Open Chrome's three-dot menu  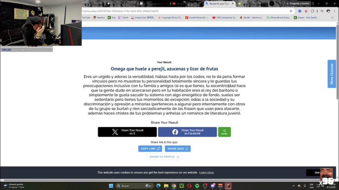click(x=334, y=11)
